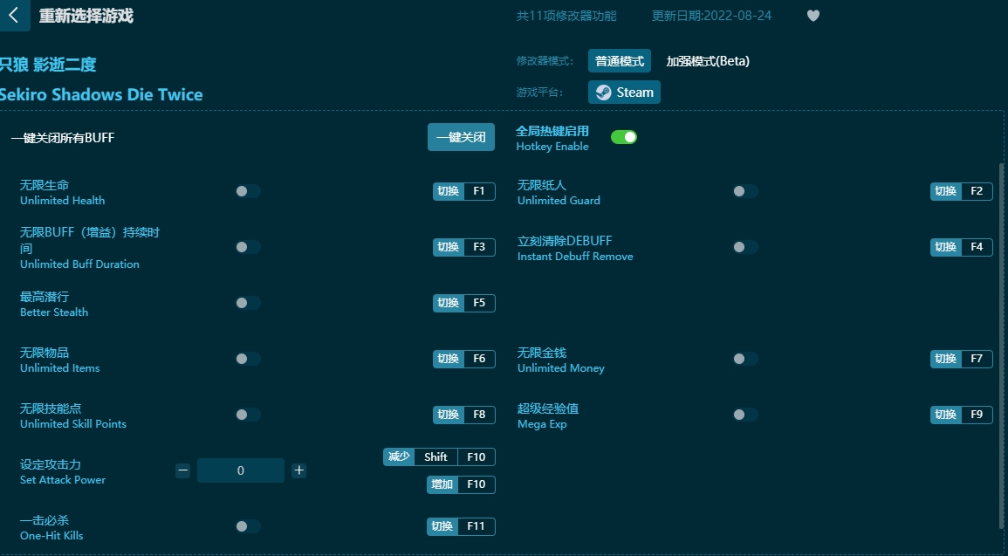Click F7 hotkey button for Unlimited Money
The height and width of the screenshot is (556, 1008).
coord(961,359)
